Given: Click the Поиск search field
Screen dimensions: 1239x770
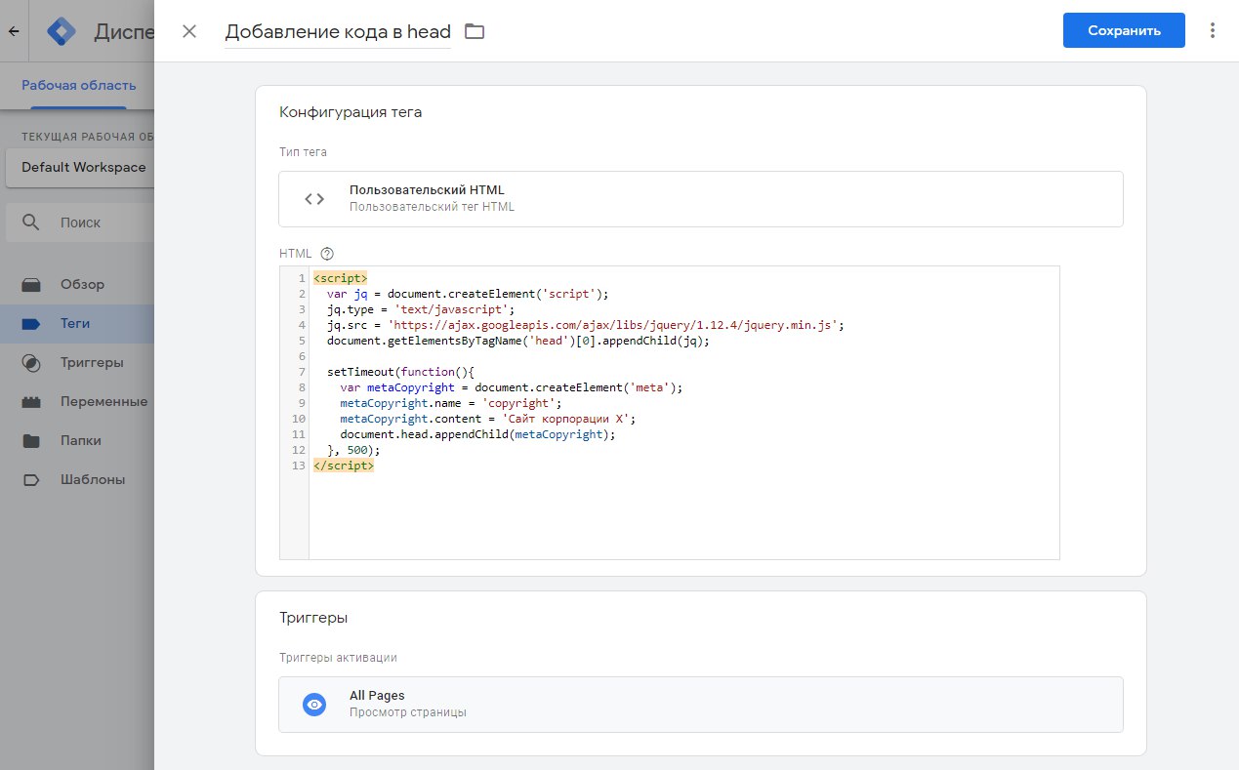Looking at the screenshot, I should [82, 223].
